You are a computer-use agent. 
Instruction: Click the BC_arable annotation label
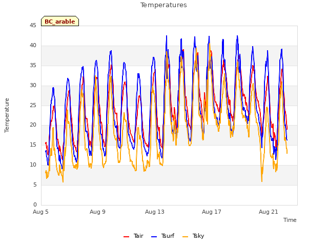coord(60,21)
